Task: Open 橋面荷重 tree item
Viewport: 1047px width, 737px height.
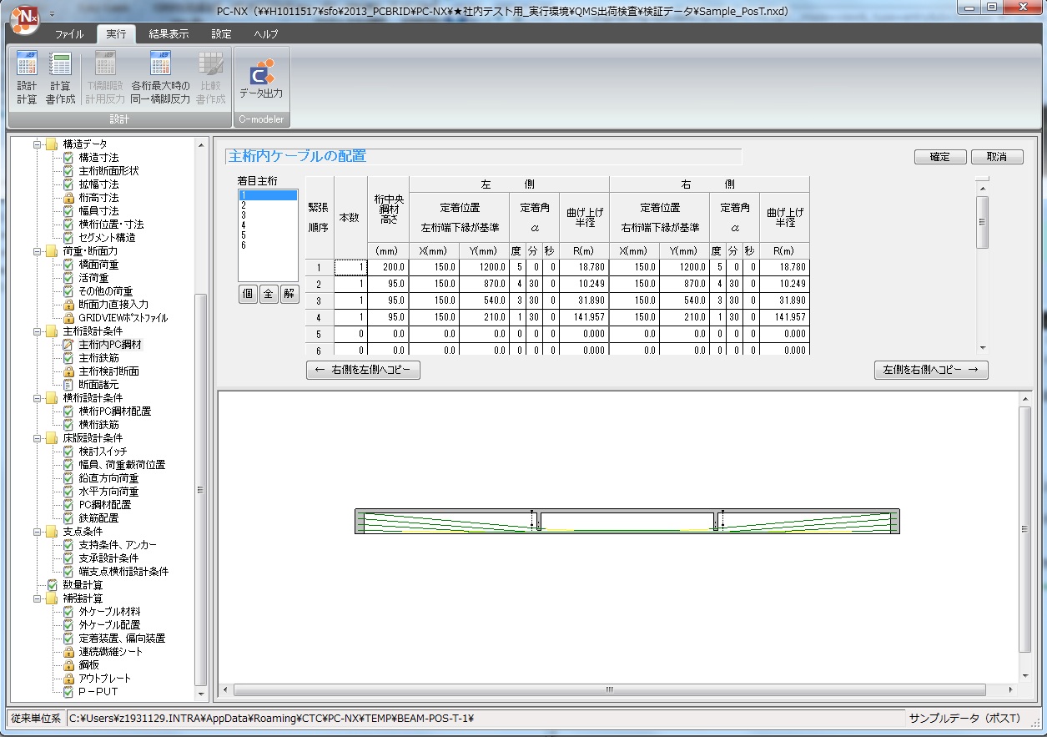Action: [x=98, y=264]
